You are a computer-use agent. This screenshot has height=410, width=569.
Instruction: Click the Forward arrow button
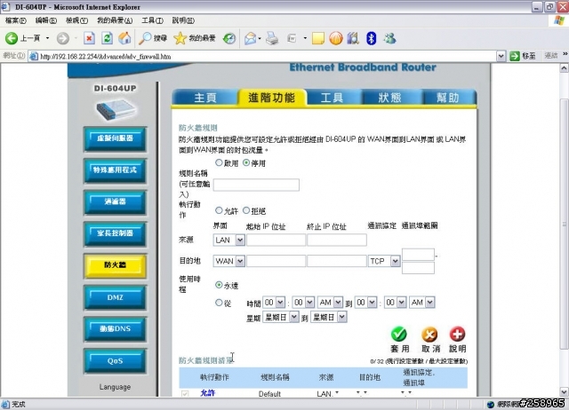(63, 38)
